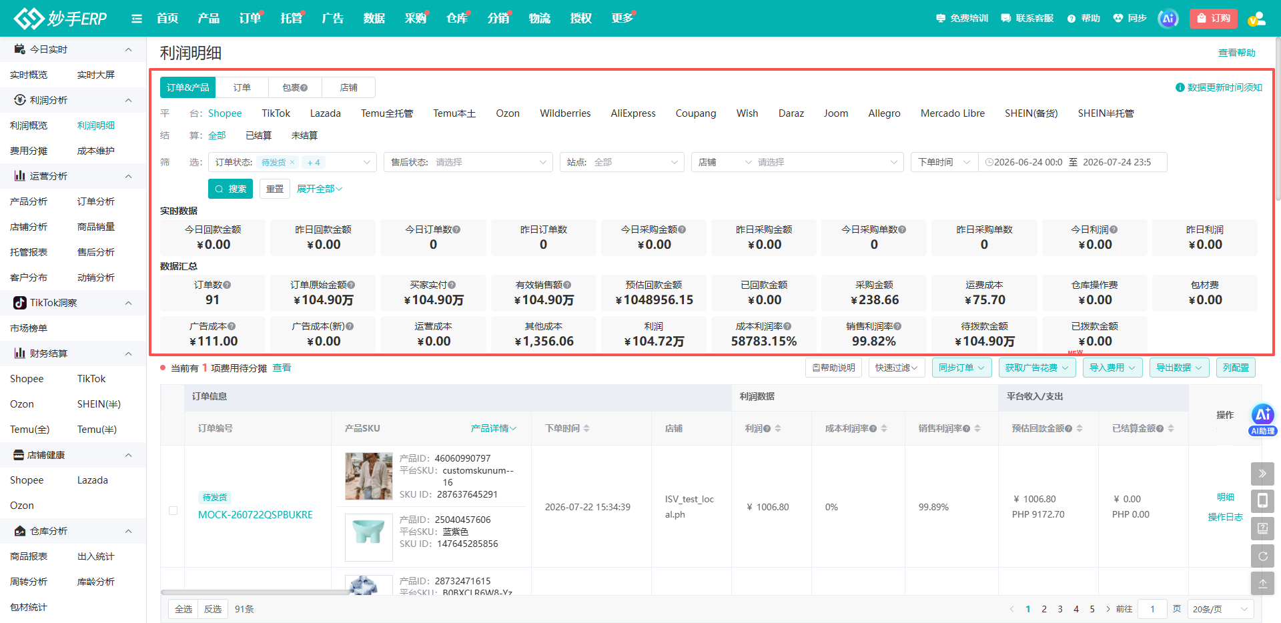Image resolution: width=1281 pixels, height=623 pixels.
Task: Click the page jump input field
Action: click(1152, 609)
